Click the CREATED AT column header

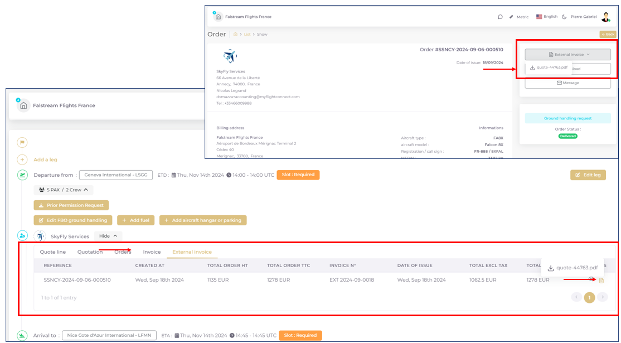click(150, 265)
